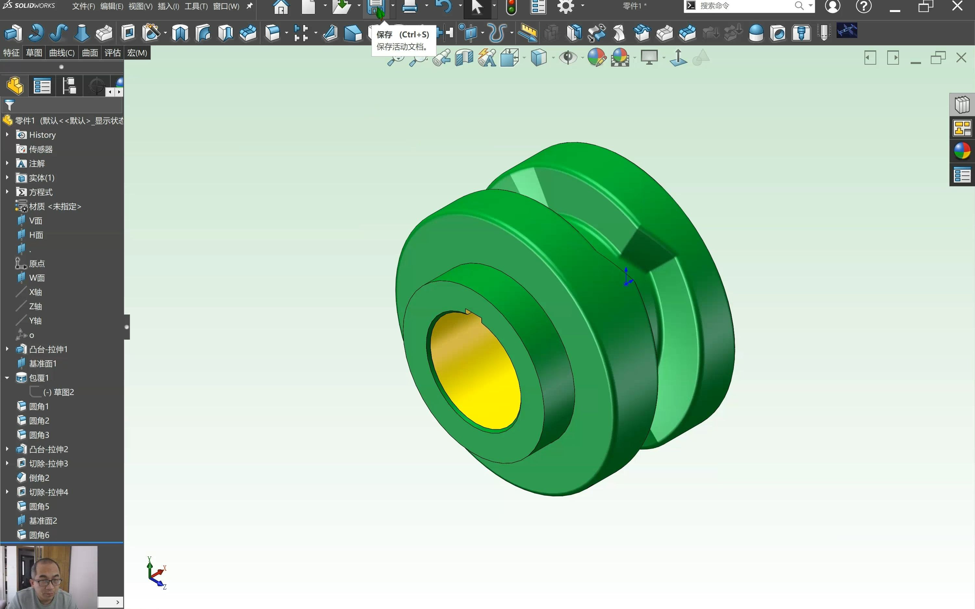Screen dimensions: 975x609
Task: Open the Section View tool
Action: 464,57
